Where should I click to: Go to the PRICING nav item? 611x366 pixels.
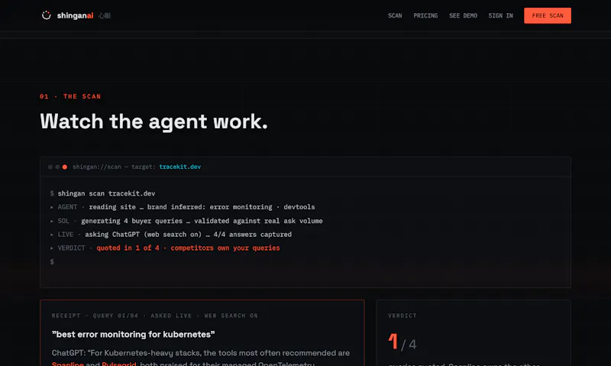(x=425, y=15)
